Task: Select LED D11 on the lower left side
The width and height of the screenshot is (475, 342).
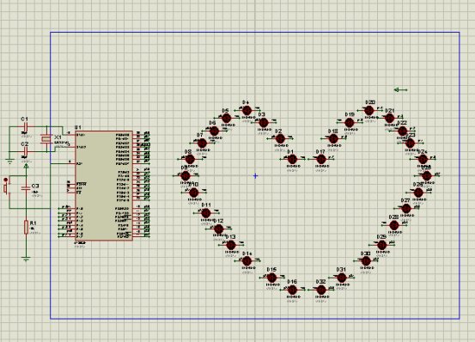Action: tap(205, 213)
